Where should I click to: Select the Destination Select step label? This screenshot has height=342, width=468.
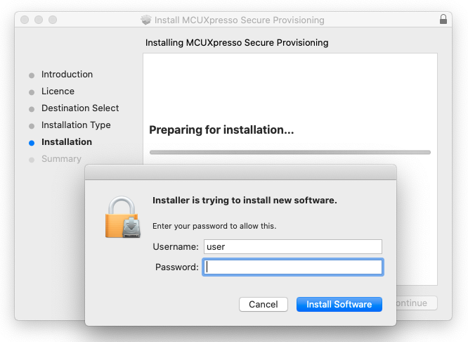80,108
